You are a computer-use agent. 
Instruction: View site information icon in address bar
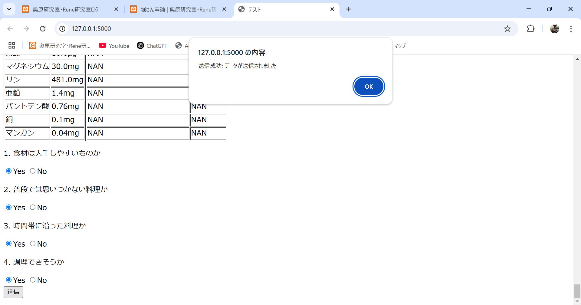coord(62,29)
